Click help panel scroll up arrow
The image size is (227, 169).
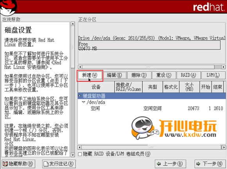pyautogui.click(x=73, y=24)
